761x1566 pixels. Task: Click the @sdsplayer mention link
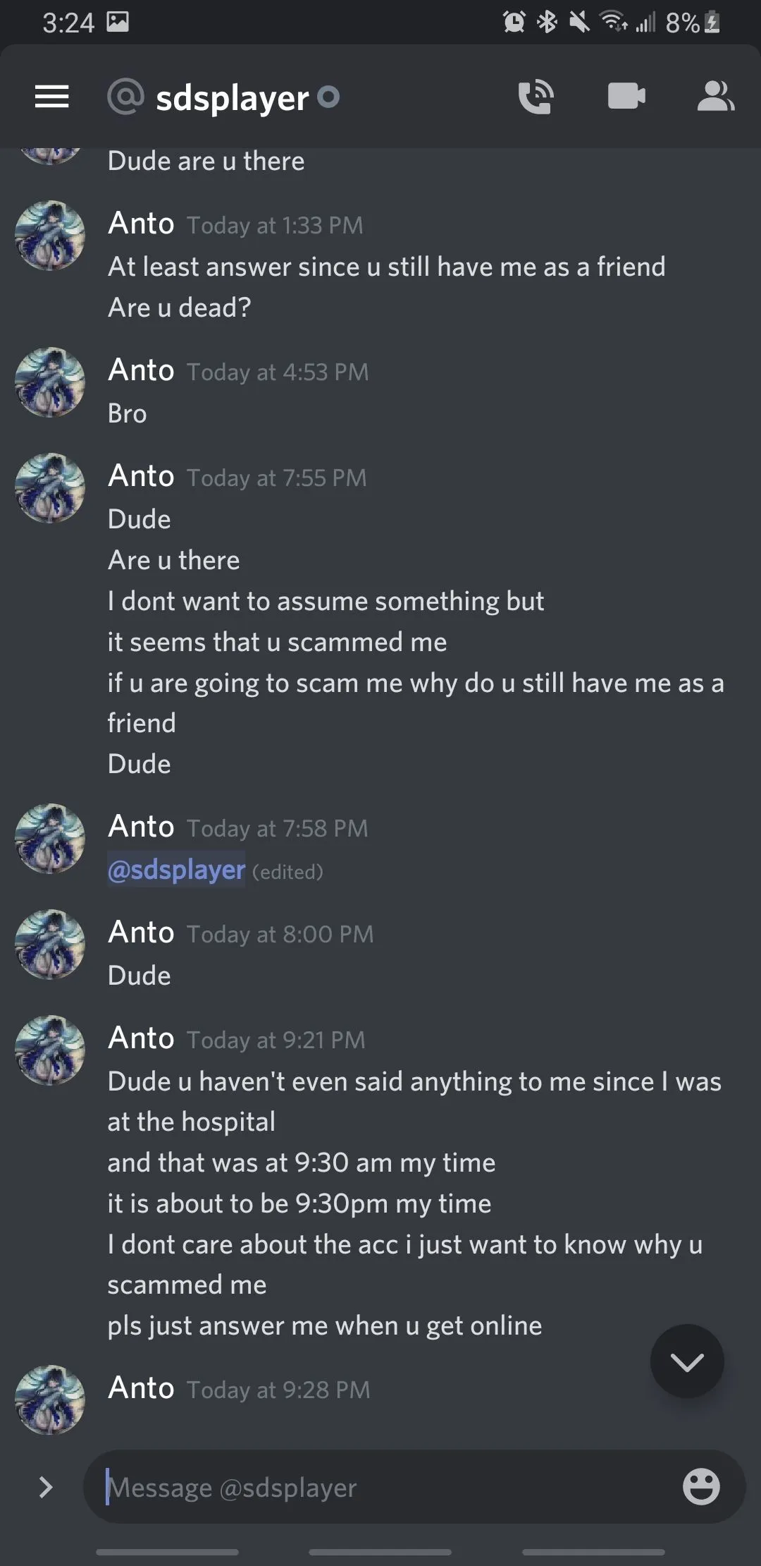coord(176,870)
